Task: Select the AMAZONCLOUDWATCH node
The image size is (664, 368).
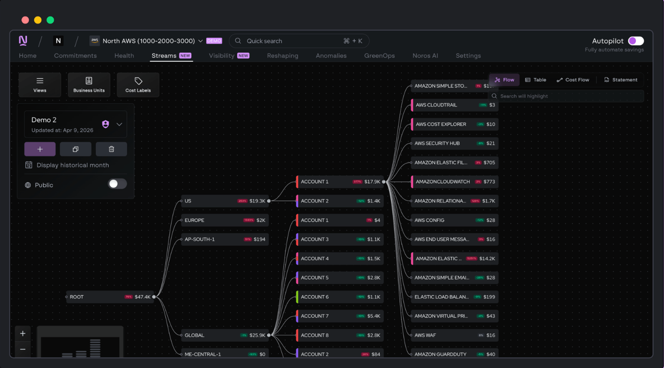Action: tap(455, 182)
